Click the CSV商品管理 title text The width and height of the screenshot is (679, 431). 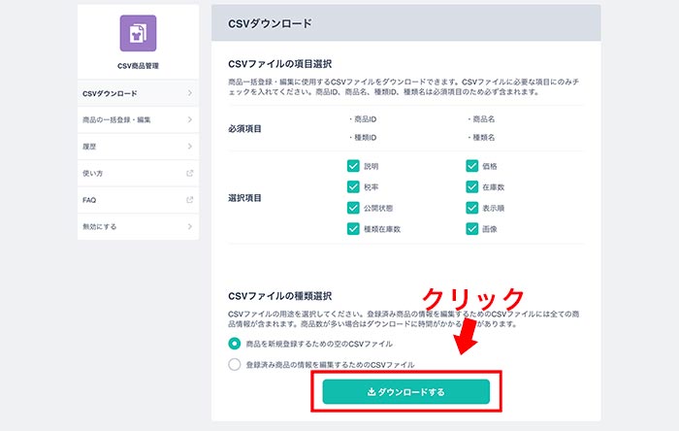pos(138,66)
